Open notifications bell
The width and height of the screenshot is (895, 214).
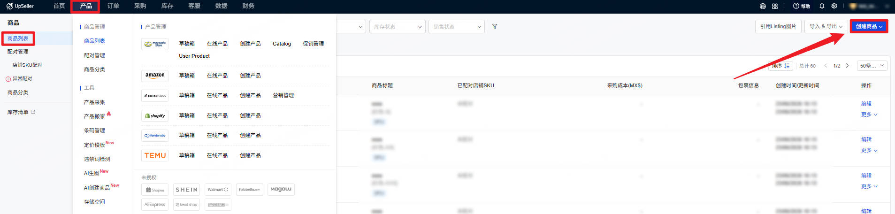(x=822, y=6)
